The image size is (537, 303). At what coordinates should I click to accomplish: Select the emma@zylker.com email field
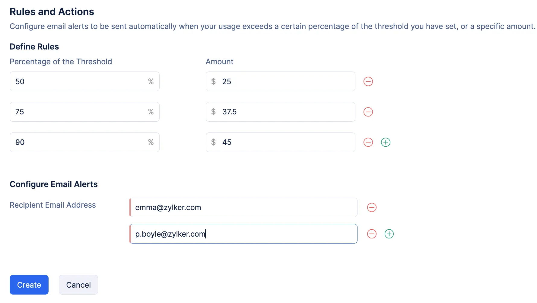(243, 207)
